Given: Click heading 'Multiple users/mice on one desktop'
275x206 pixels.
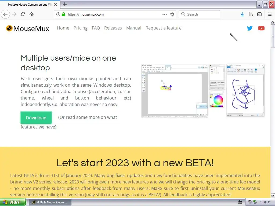Looking at the screenshot, I should point(68,63).
